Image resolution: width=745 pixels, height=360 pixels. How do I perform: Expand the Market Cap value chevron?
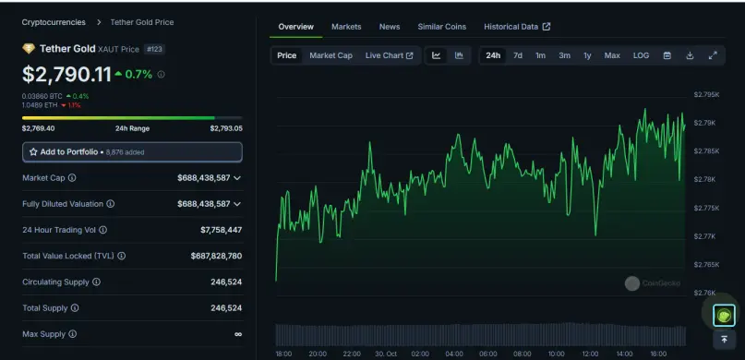237,178
